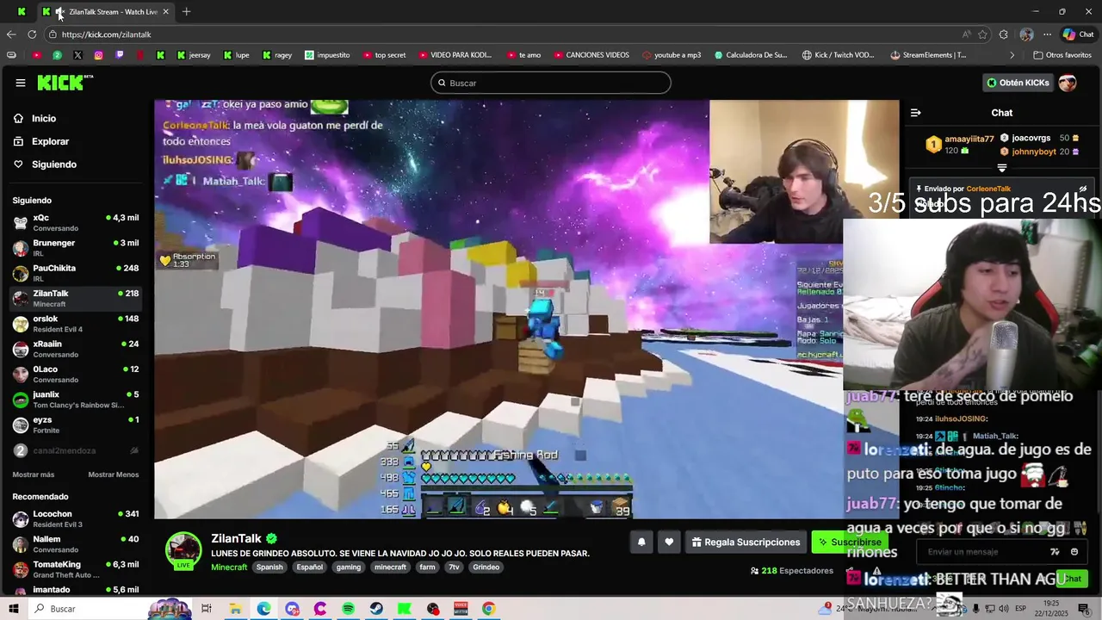Expand bookmarks overflow chevron

pos(1012,55)
